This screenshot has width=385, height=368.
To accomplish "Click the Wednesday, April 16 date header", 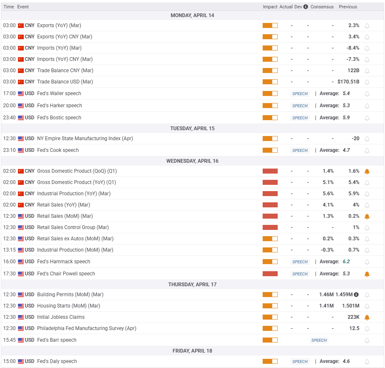I will 192,161.
